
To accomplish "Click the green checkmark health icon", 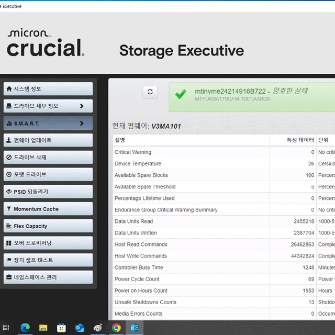I will (x=181, y=94).
